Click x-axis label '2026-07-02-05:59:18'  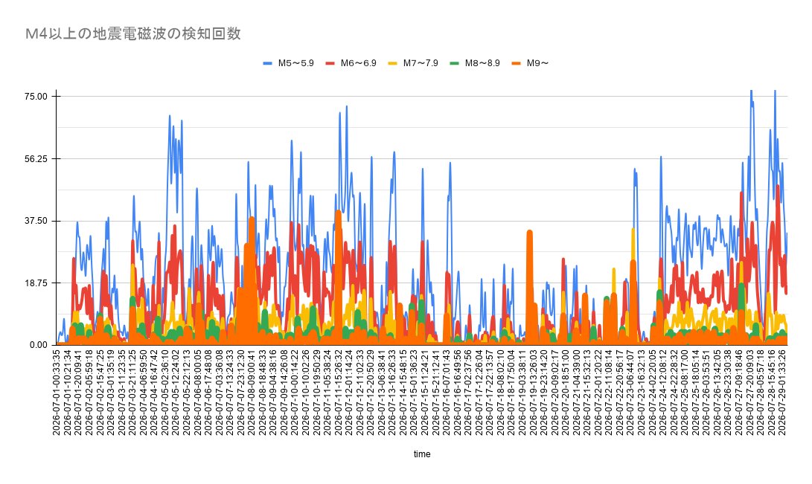click(89, 393)
